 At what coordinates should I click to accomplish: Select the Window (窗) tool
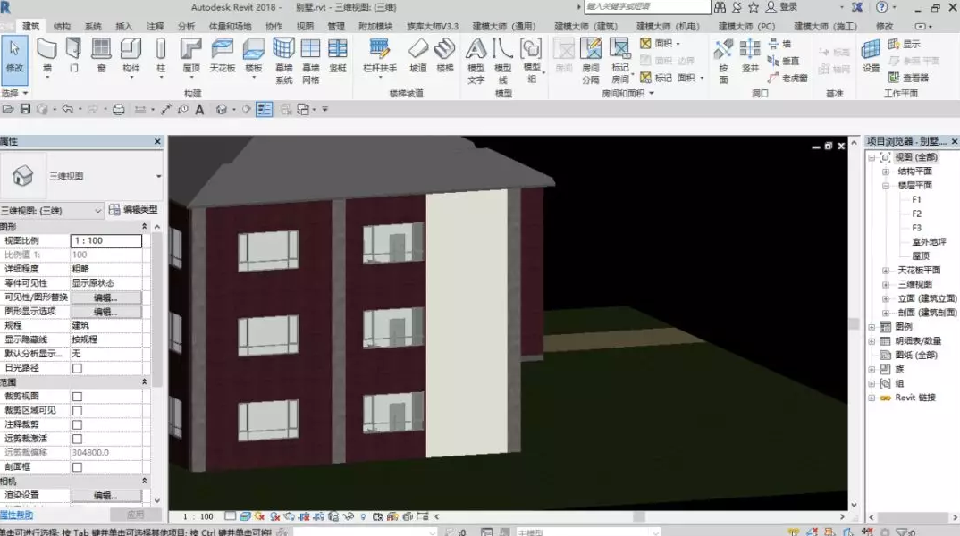click(101, 55)
